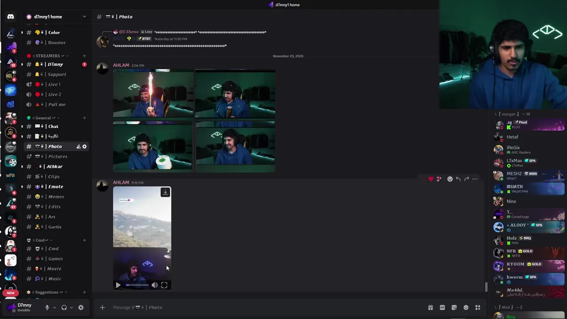Open Photo channel invite icon

pyautogui.click(x=78, y=147)
